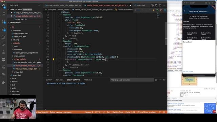This screenshot has height=122, width=217.
Task: Change Spaces: 2 indentation in status bar
Action: [x=89, y=112]
